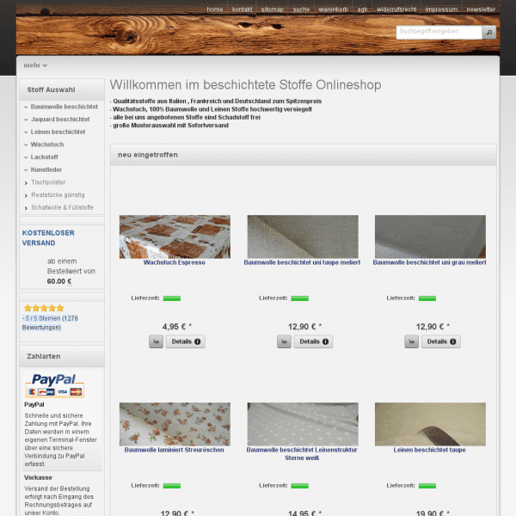Click KOSTENLOSER VERSAND heading

click(48, 238)
